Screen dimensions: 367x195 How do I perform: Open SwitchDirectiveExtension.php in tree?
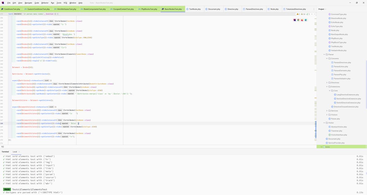[348, 103]
